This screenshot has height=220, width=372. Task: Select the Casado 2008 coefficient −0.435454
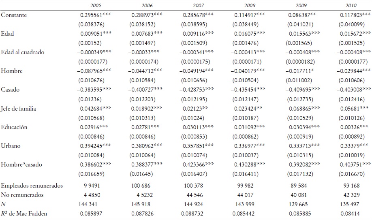(x=248, y=90)
